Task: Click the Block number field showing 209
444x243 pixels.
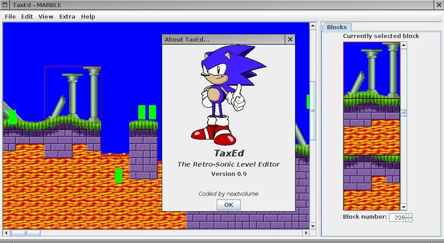Action: tap(397, 218)
